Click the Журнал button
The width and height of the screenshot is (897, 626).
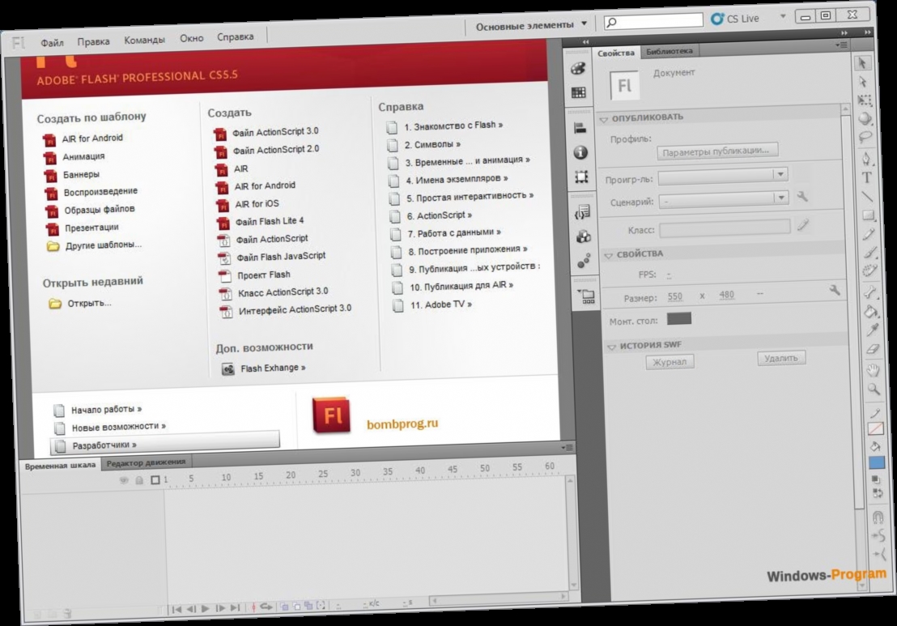670,362
